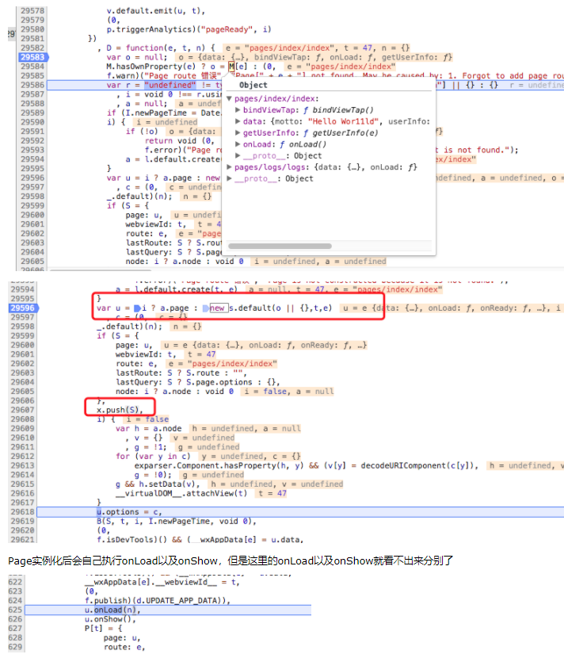
Task: Click 'f.publish)(d.UPDATE_APP_DATA)),' code
Action: coord(158,600)
